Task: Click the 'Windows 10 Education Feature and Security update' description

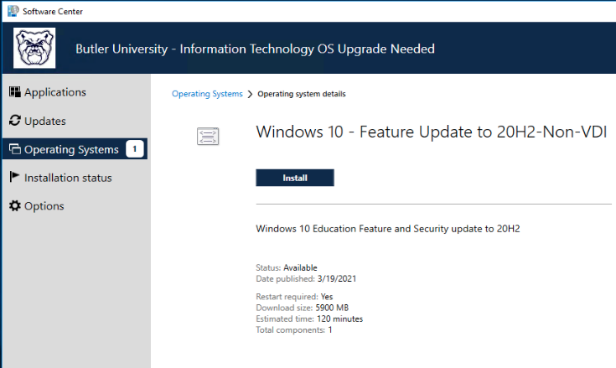Action: coord(388,229)
